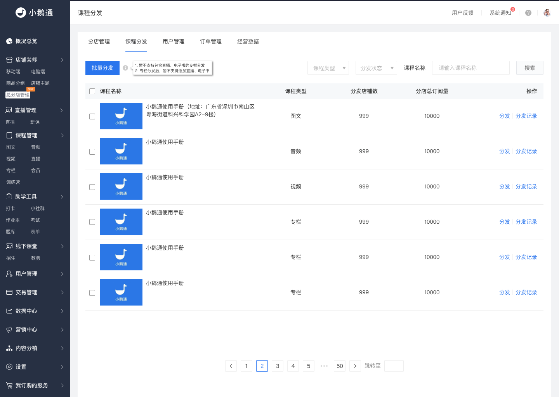Switch to the 订单管理 tab
The width and height of the screenshot is (559, 397).
click(211, 41)
